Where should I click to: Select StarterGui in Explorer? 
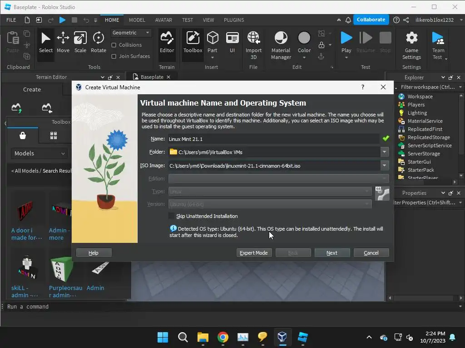coord(419,162)
